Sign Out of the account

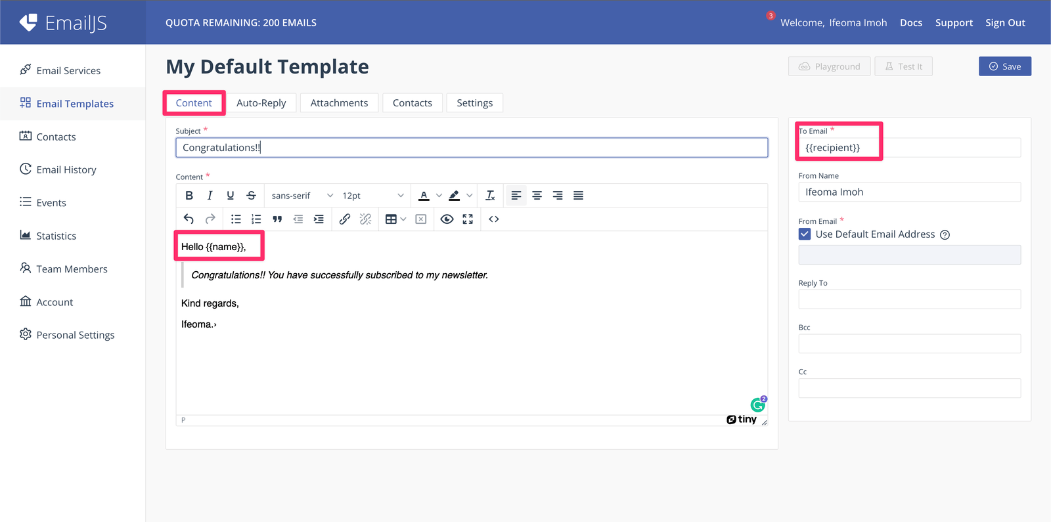1005,23
